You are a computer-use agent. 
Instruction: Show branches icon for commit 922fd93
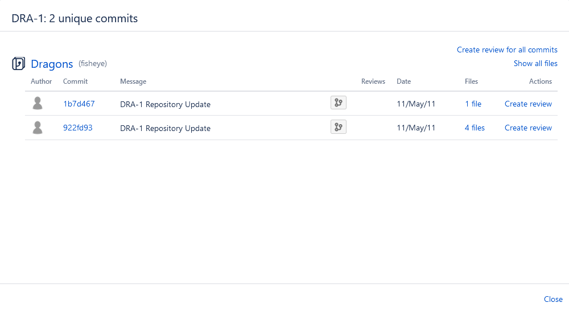click(x=338, y=127)
